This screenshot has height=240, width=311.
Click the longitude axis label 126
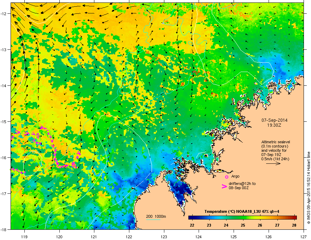pyautogui.click(x=269, y=236)
